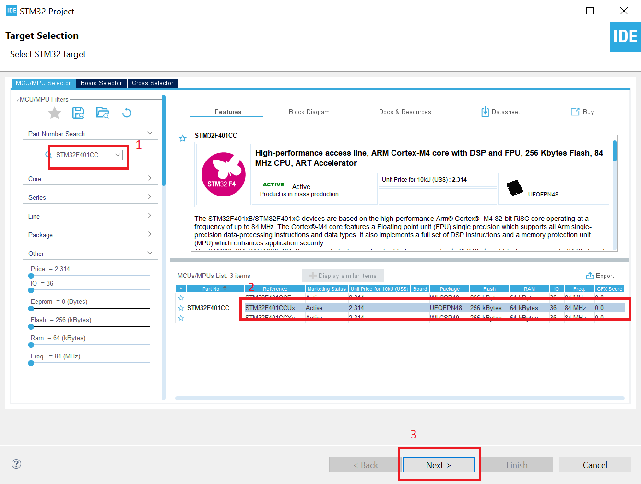Image resolution: width=641 pixels, height=484 pixels.
Task: Reset all MCU filters icon
Action: (127, 113)
